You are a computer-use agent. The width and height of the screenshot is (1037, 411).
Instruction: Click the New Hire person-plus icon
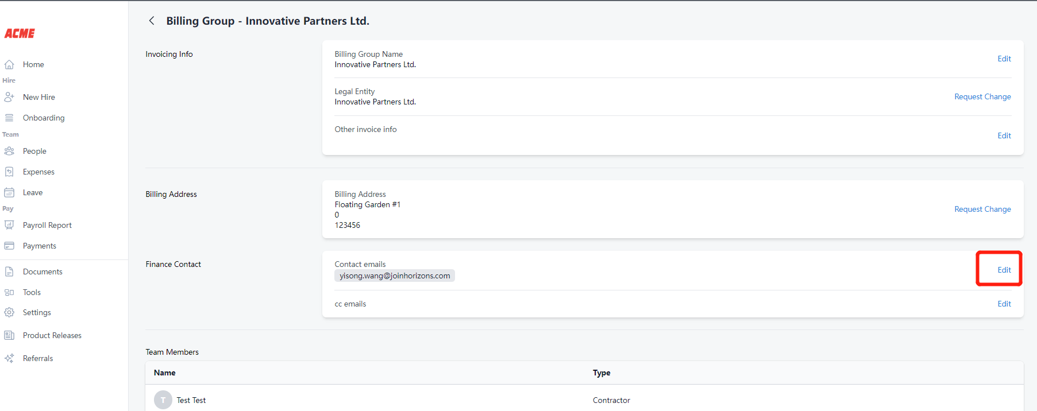click(9, 97)
